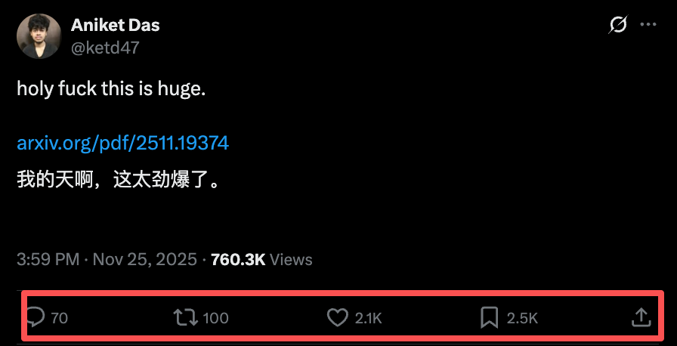Viewport: 677px width, 346px height.
Task: Click the Chinese translation text line
Action: (118, 181)
